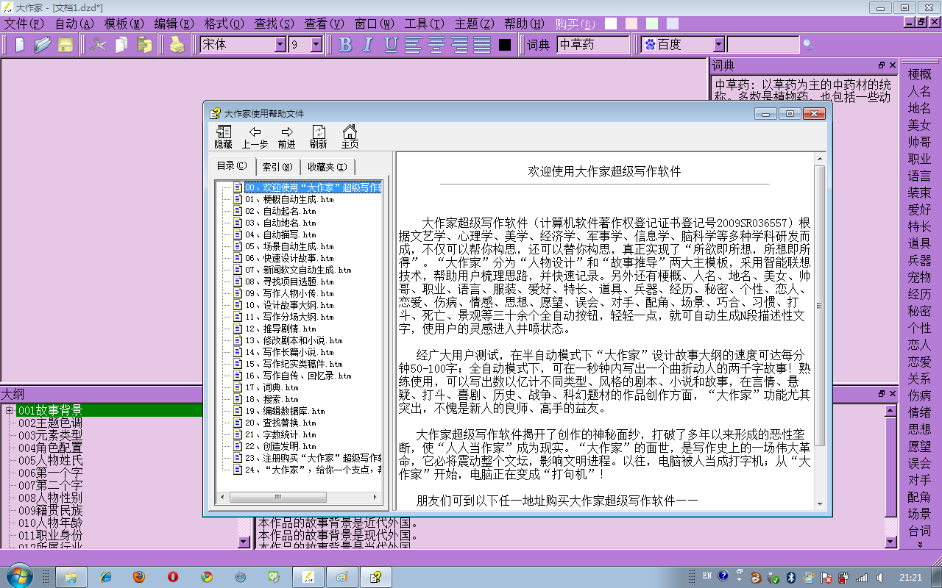The image size is (942, 588).
Task: Click the Refresh (刷新) icon in help window
Action: coord(318,137)
